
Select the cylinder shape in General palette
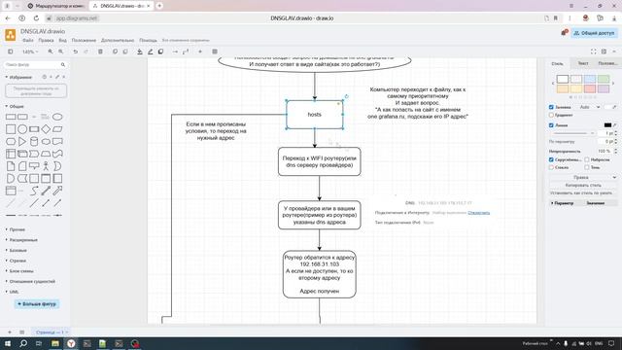[34, 141]
